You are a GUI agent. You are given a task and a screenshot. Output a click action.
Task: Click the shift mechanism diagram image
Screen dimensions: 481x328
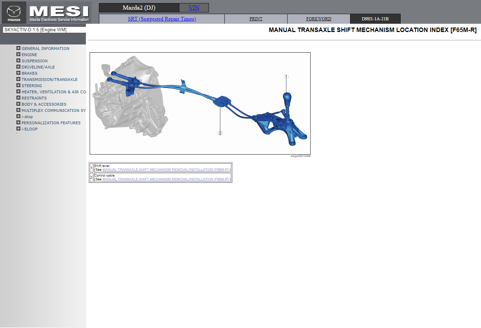200,103
